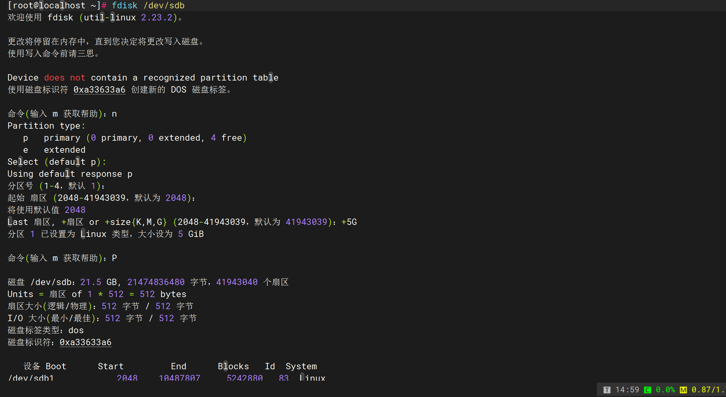The width and height of the screenshot is (726, 397).
Task: Click the yellow M memory icon
Action: tap(683, 390)
